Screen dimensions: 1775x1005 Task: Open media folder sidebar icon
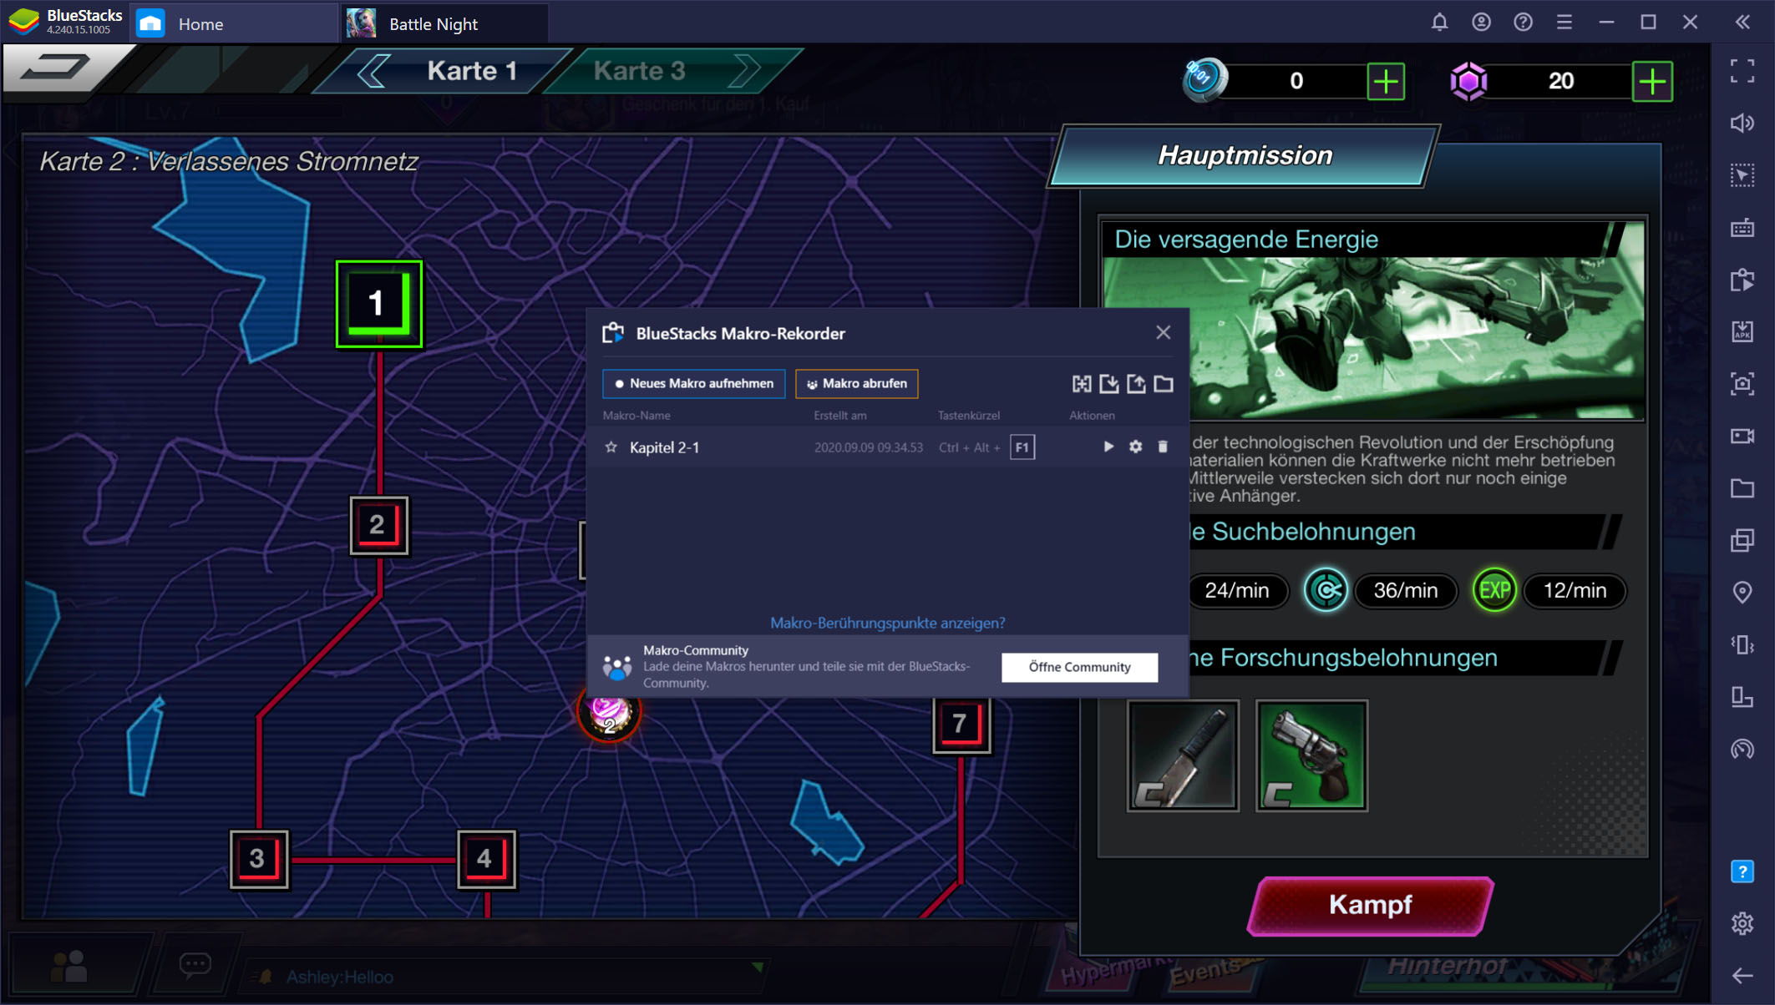[1742, 488]
